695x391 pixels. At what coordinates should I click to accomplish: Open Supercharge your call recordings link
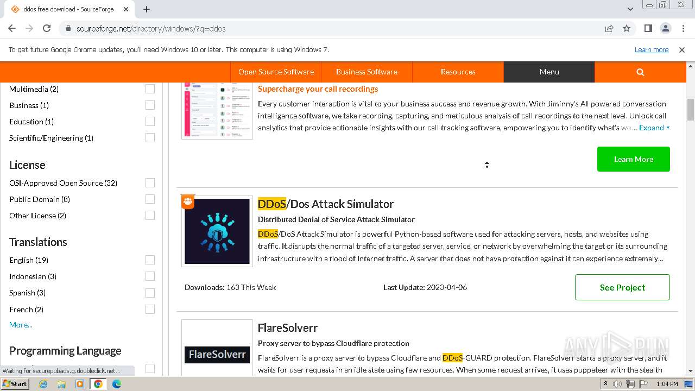(x=318, y=89)
